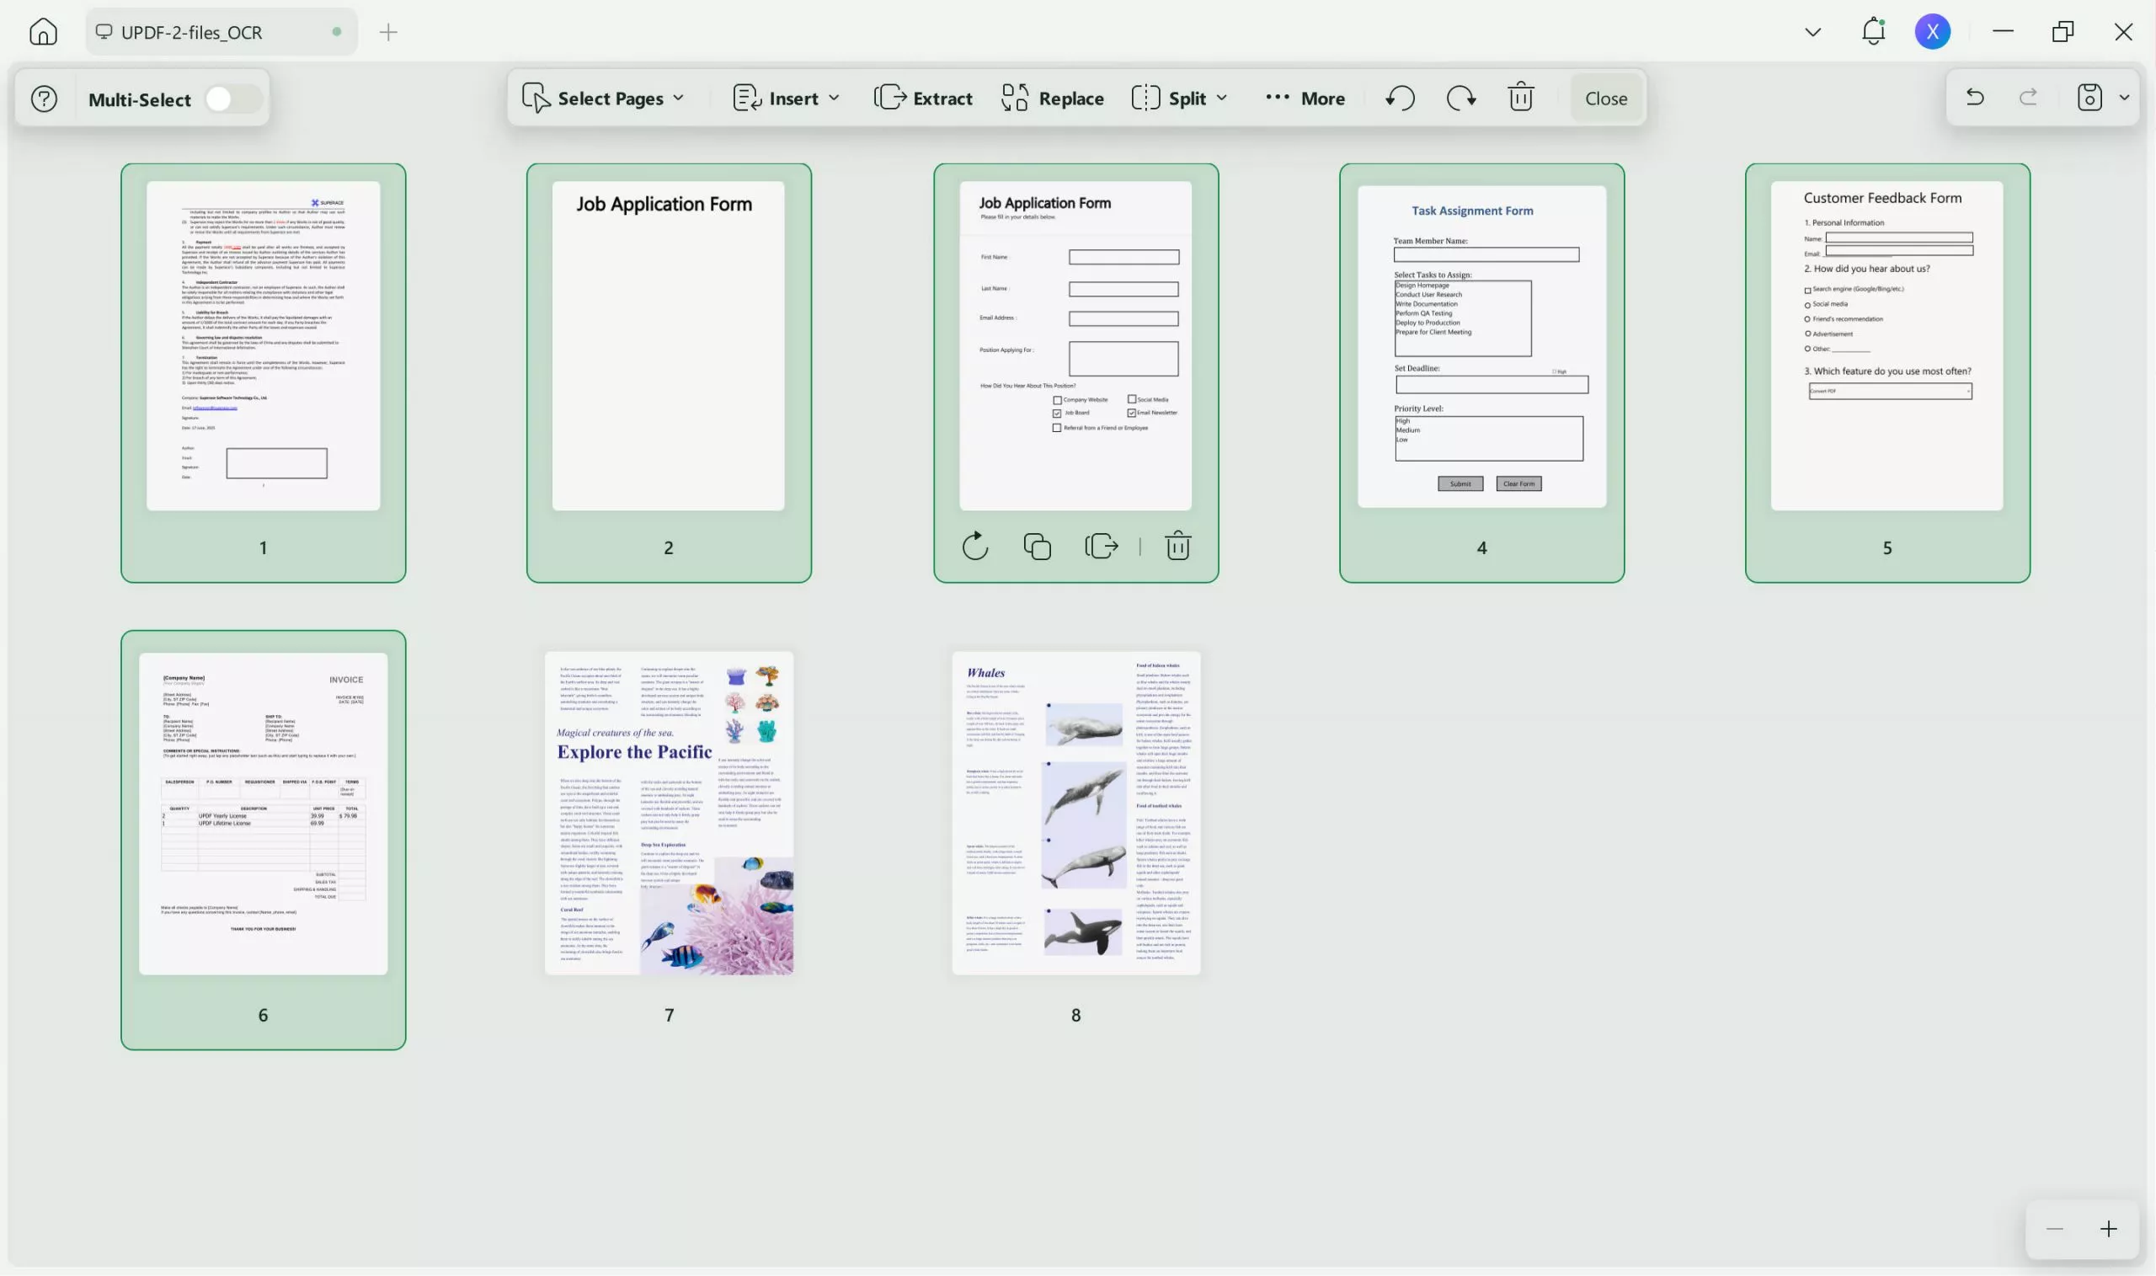Click the Close button
The width and height of the screenshot is (2156, 1276).
click(1606, 97)
